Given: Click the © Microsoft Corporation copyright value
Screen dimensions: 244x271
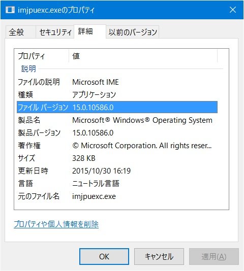Looking at the screenshot, I should click(x=142, y=145).
